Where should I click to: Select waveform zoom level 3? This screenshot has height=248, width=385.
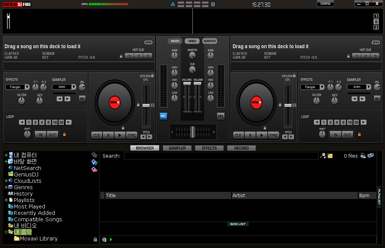coord(376,27)
